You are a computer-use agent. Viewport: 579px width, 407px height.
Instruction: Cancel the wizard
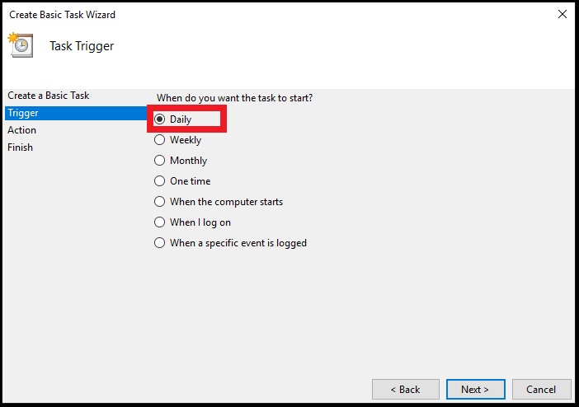coord(541,390)
